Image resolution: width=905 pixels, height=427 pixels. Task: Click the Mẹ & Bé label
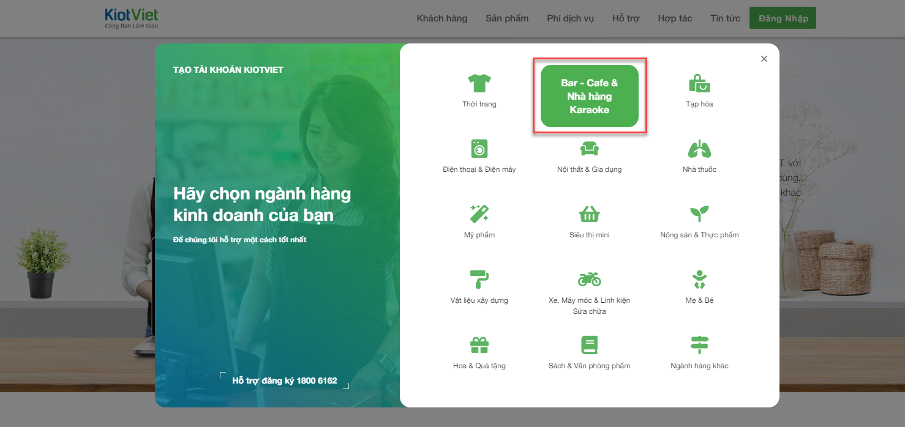pyautogui.click(x=699, y=300)
